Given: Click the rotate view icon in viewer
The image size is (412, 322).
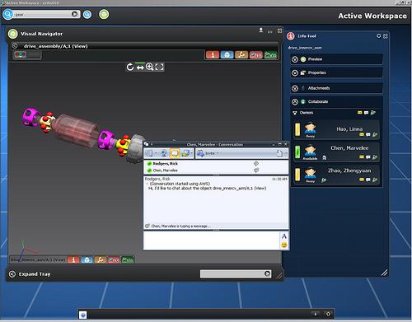Looking at the screenshot, I should (x=130, y=67).
